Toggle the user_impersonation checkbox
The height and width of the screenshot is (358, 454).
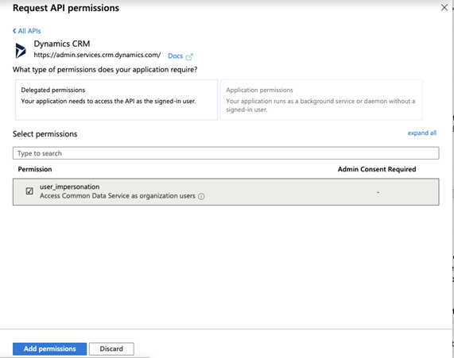[x=29, y=191]
